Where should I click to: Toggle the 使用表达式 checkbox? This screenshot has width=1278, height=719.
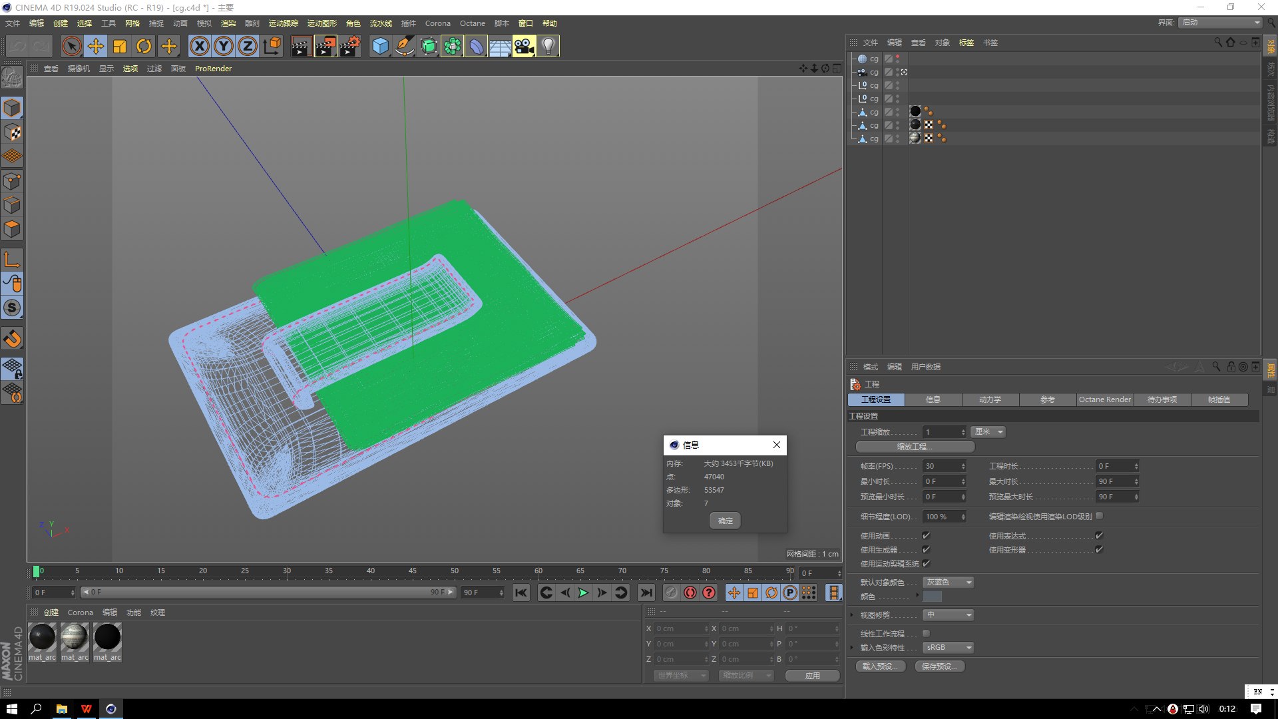click(1099, 536)
